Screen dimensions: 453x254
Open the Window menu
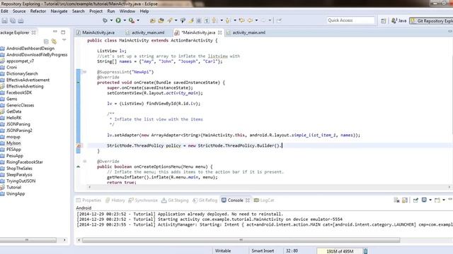(x=127, y=11)
